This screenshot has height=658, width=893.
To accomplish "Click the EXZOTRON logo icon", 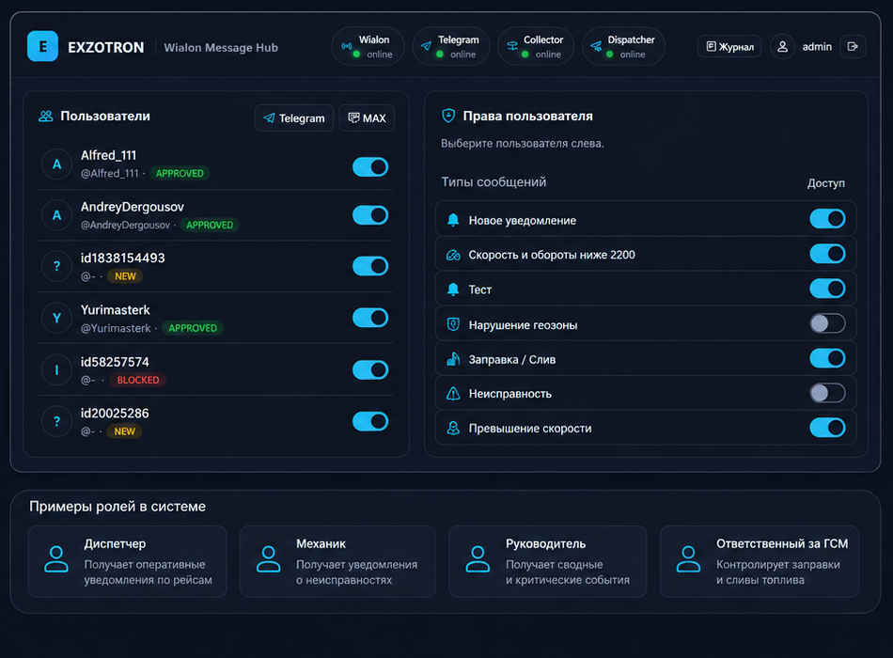I will (42, 46).
